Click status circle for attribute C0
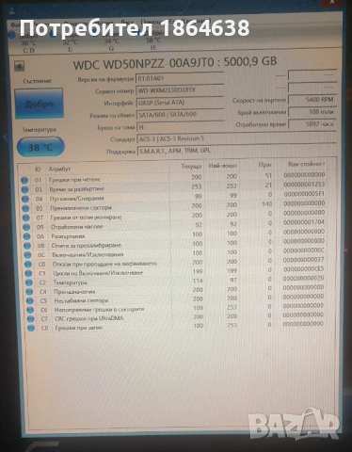 tap(28, 265)
